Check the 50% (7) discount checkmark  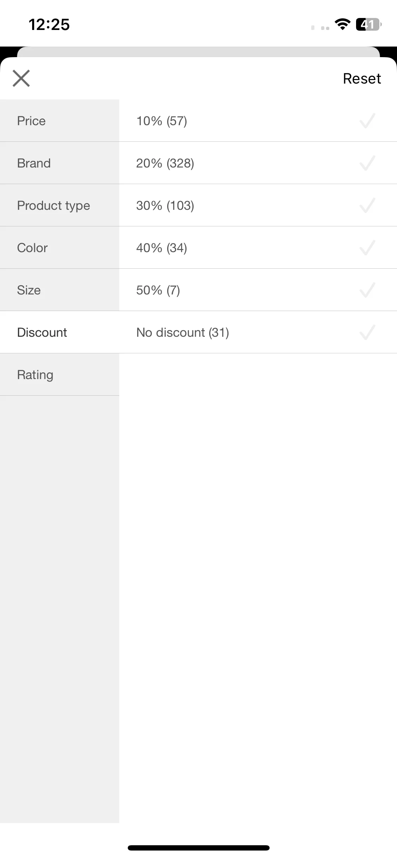367,290
